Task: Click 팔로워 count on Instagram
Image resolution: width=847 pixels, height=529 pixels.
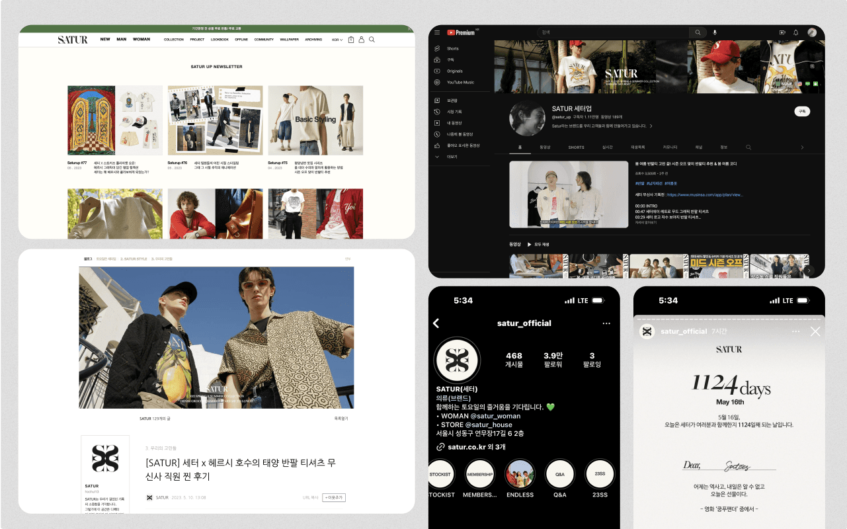Action: click(553, 360)
